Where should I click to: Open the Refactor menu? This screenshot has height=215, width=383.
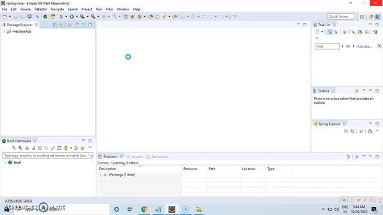click(41, 10)
